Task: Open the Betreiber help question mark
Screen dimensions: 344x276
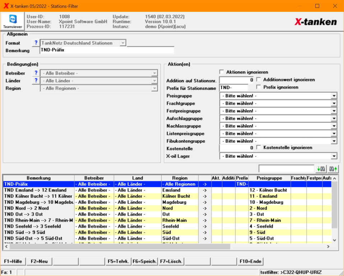Action: coord(36,73)
